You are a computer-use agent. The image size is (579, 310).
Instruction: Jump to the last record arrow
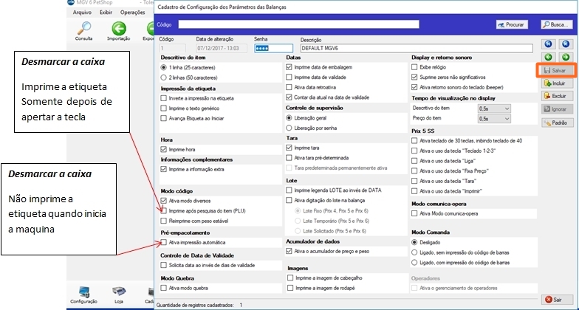(566, 44)
